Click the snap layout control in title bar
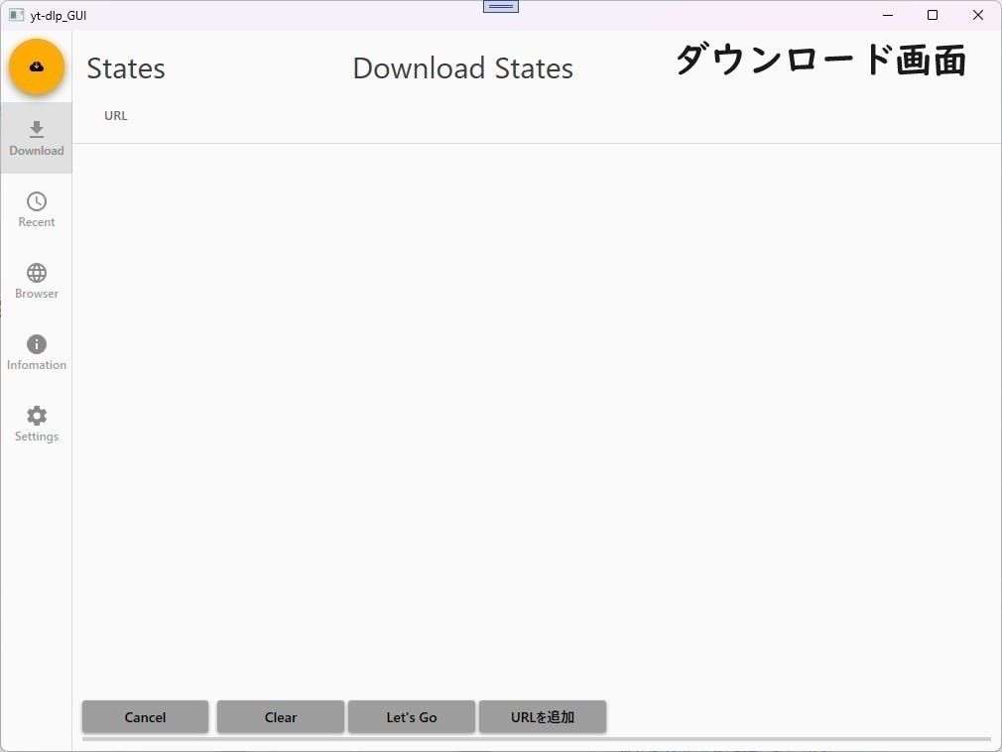 [500, 6]
